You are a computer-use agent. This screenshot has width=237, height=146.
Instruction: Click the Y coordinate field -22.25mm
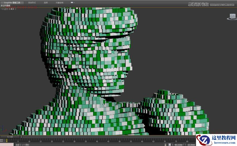(x=191, y=145)
